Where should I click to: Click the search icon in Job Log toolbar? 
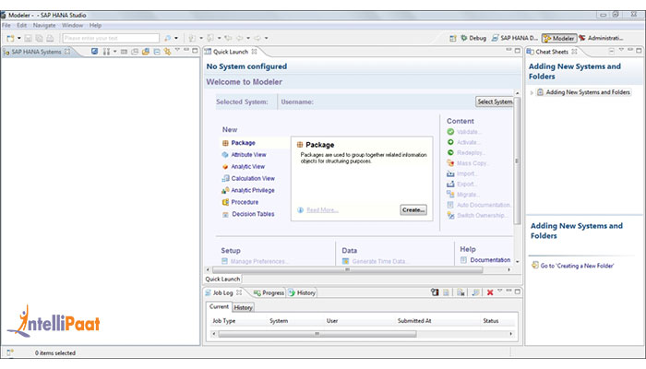[475, 292]
